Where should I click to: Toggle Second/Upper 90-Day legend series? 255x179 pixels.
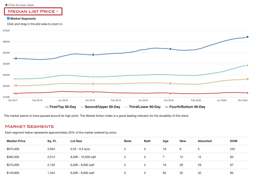pyautogui.click(x=100, y=107)
